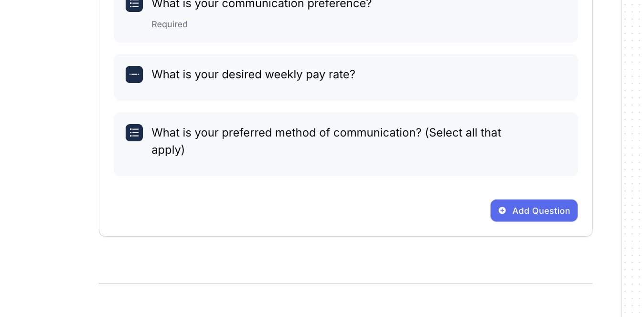Viewport: 643px width, 317px height.
Task: Select the preferred method of communication question text
Action: (x=288, y=133)
